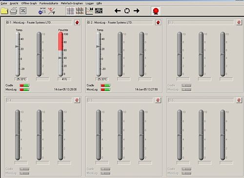Click the timestamp 14-Jun-05 13:28:00

tap(65, 89)
